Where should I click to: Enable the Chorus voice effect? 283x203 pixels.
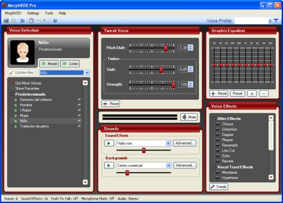(x=227, y=124)
